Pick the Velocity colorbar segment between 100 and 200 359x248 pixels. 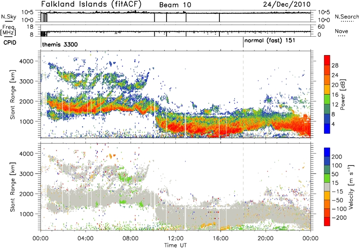coord(327,161)
